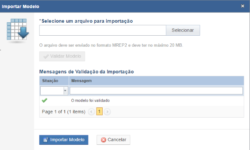Click 'Mensagens de Validação da Importação' heading
The height and width of the screenshot is (150, 250).
[x=86, y=72]
